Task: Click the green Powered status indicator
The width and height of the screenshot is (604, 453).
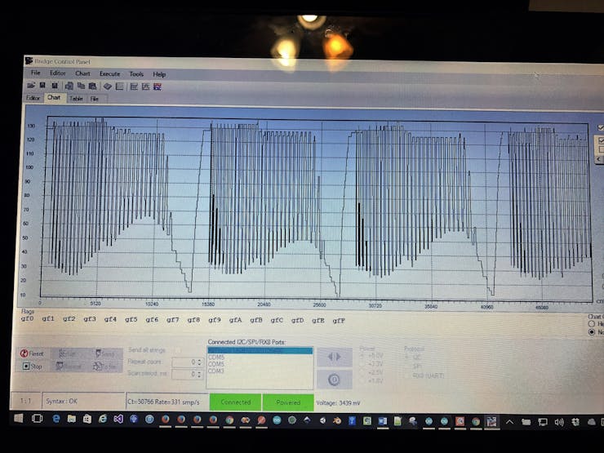Action: (288, 402)
